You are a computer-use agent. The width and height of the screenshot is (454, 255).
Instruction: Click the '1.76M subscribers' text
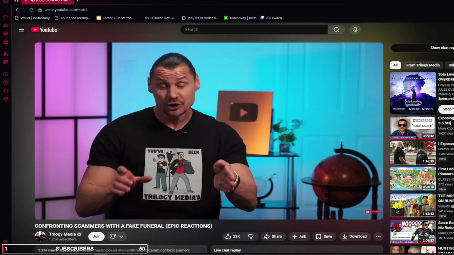62,240
